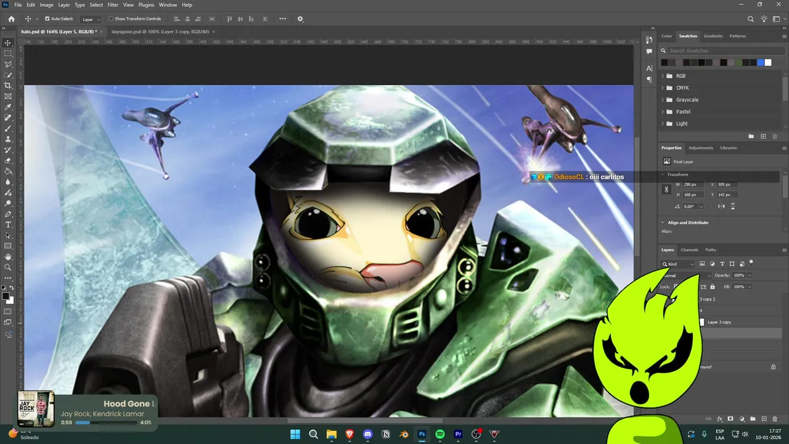Enable the Show Transform Controls checkbox

point(111,19)
